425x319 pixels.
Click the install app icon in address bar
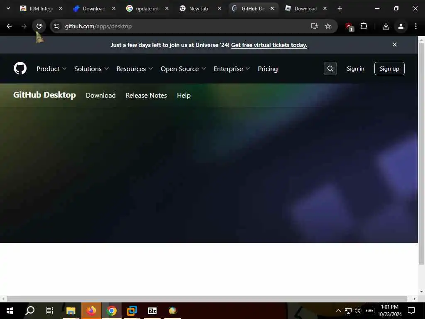tap(315, 26)
